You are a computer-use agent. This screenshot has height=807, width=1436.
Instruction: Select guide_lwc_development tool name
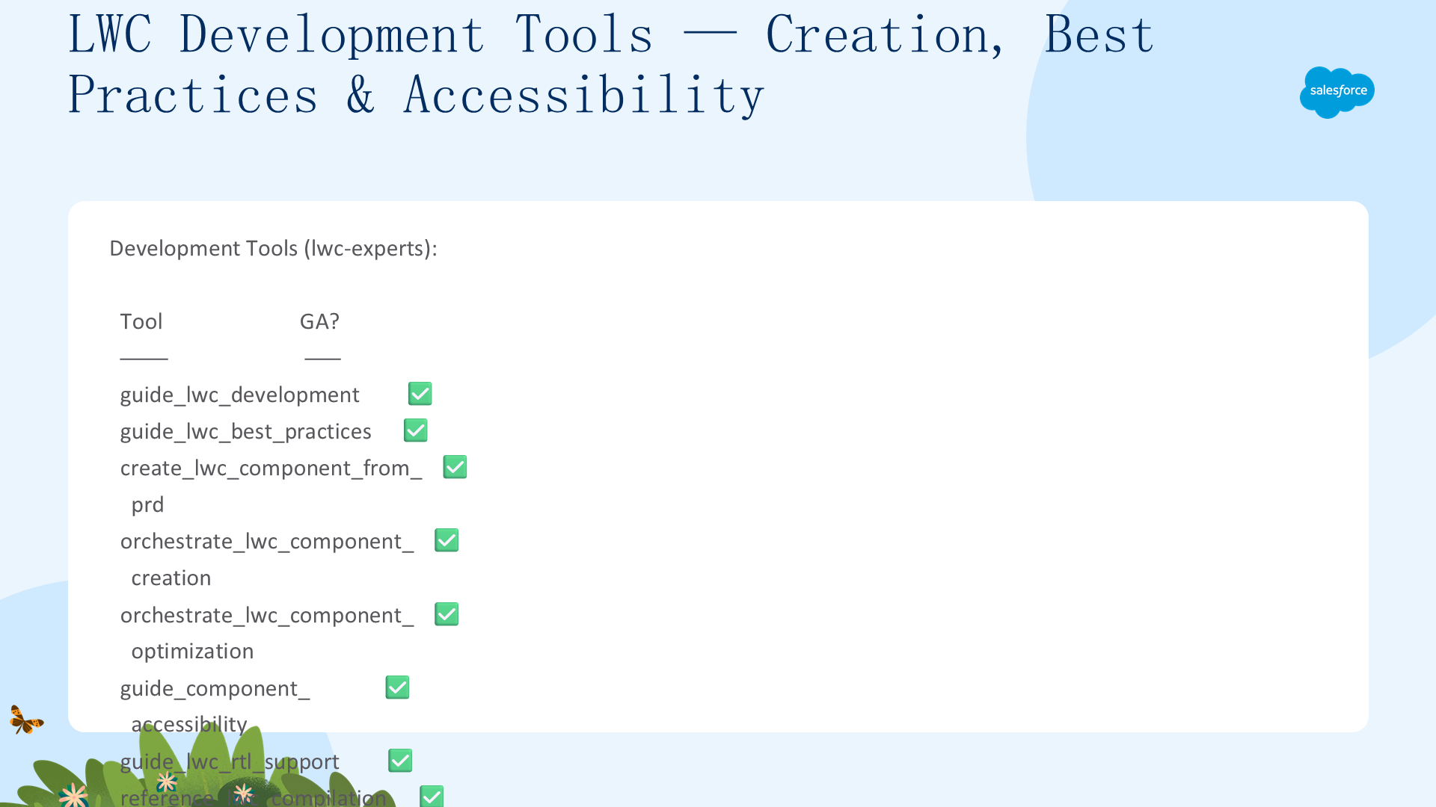pyautogui.click(x=239, y=395)
